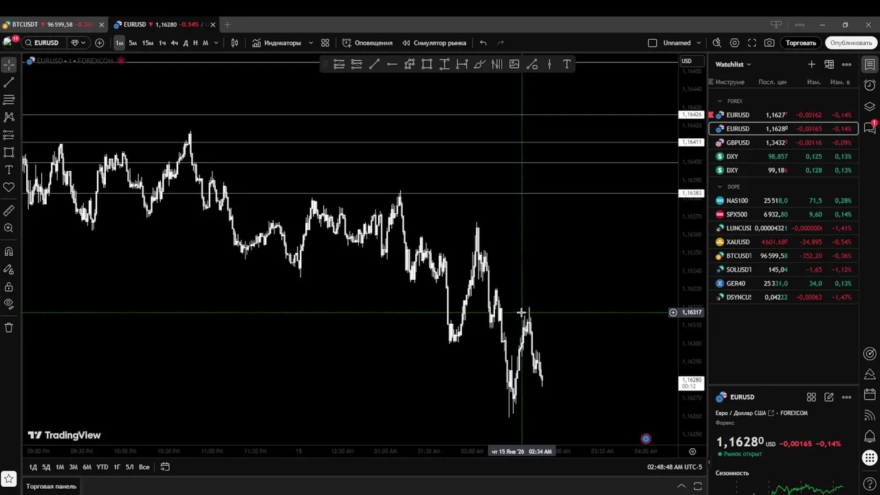This screenshot has height=495, width=880.
Task: Select the Measure ruler tool
Action: point(9,210)
